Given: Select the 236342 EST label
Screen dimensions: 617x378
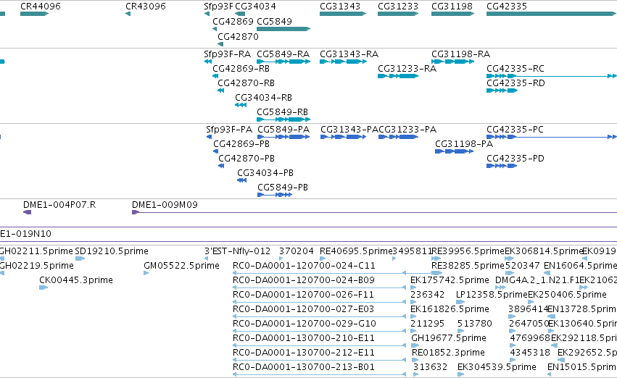Looking at the screenshot, I should point(427,295).
